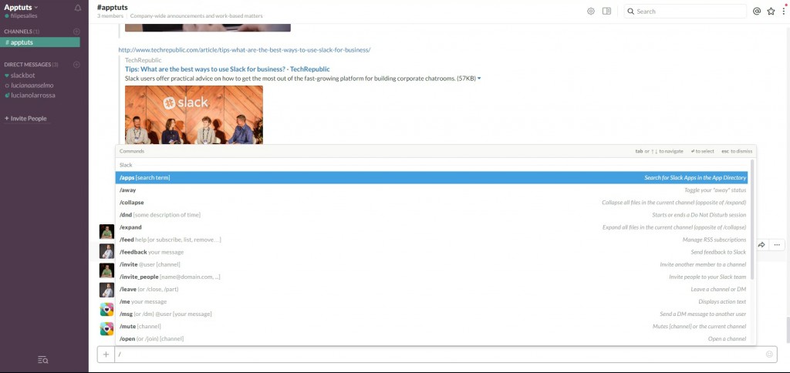Select the /dnd command
The image size is (790, 373).
(431, 215)
